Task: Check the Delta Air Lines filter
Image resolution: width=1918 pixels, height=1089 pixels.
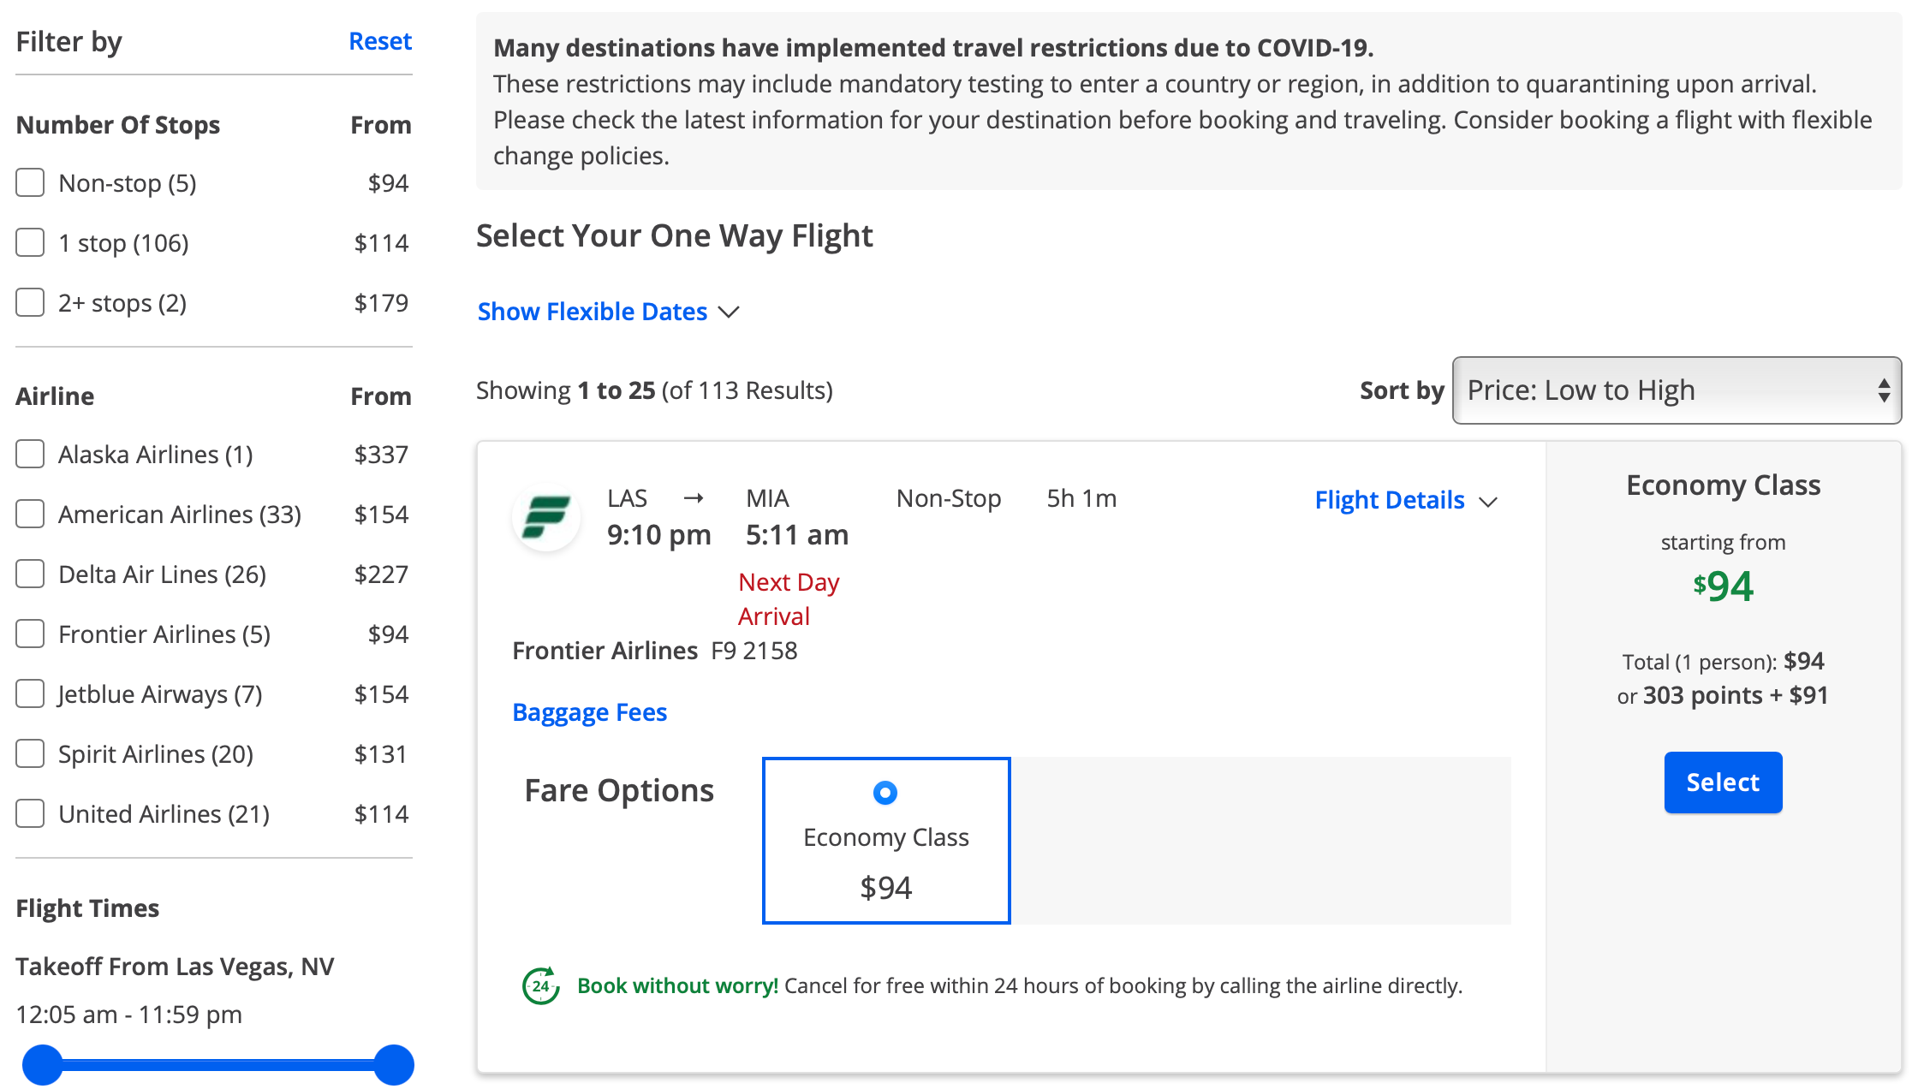Action: pos(29,574)
